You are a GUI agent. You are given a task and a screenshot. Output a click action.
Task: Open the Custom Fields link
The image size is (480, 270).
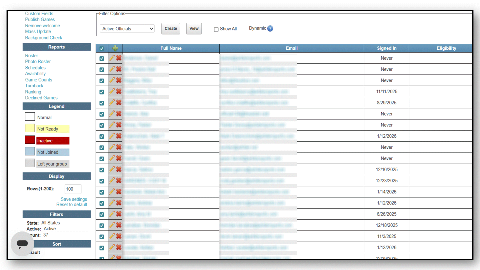[x=39, y=13]
